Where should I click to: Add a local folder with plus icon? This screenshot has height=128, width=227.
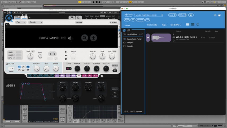pyautogui.click(x=140, y=34)
